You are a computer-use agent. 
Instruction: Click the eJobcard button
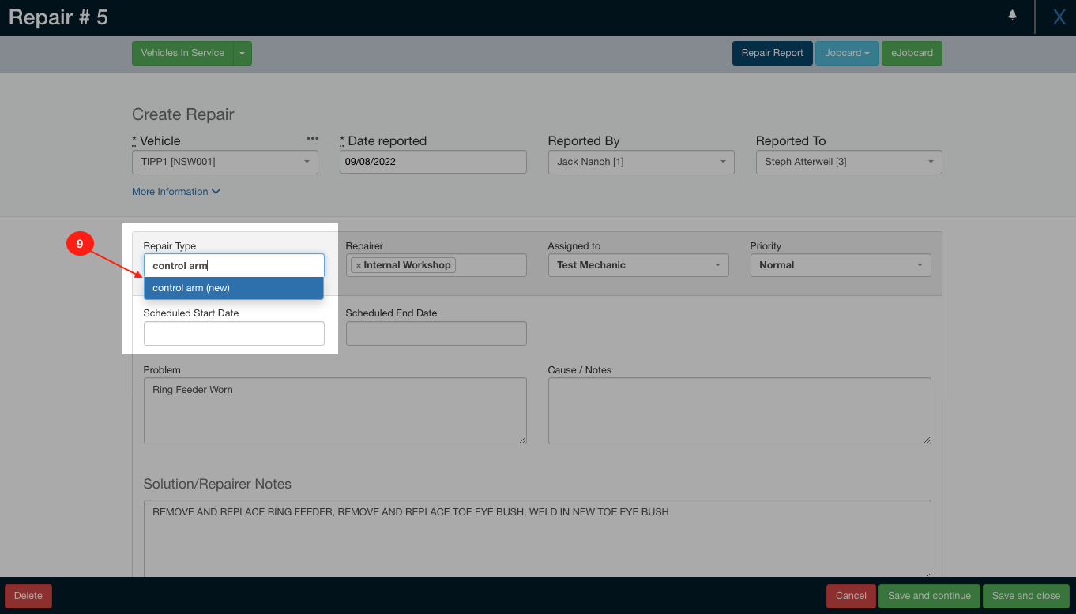point(912,53)
